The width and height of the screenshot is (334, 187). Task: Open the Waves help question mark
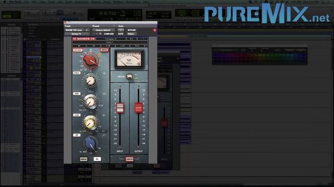coord(146,46)
